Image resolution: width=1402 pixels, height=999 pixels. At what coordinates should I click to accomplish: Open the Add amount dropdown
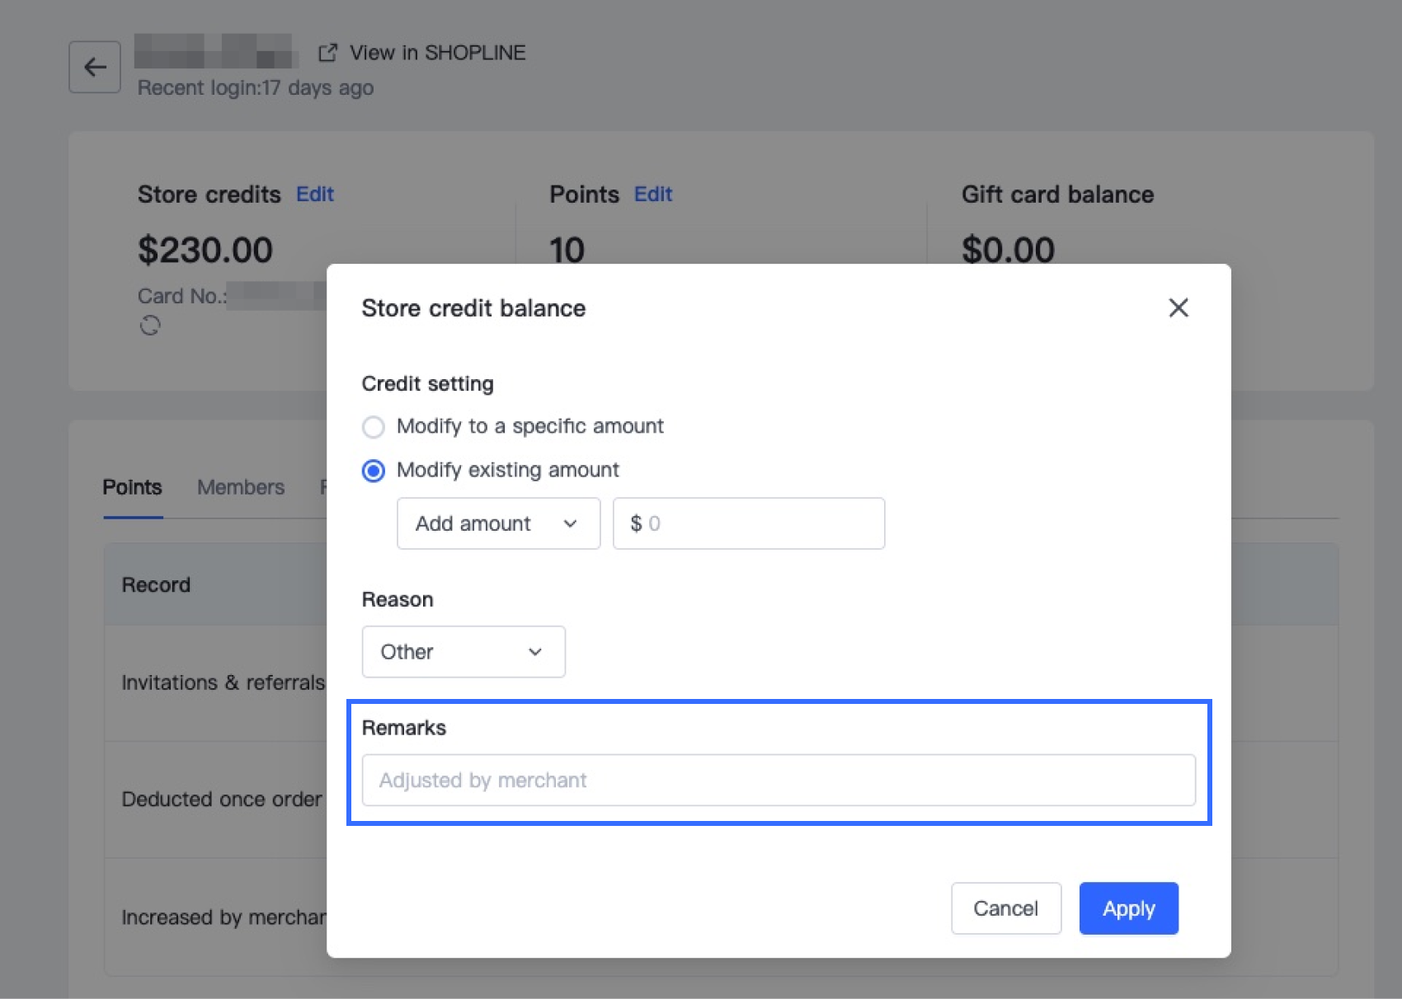(498, 523)
